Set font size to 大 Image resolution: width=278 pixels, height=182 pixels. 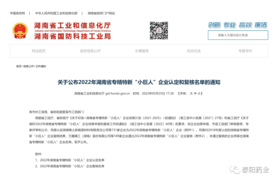pyautogui.click(x=191, y=94)
